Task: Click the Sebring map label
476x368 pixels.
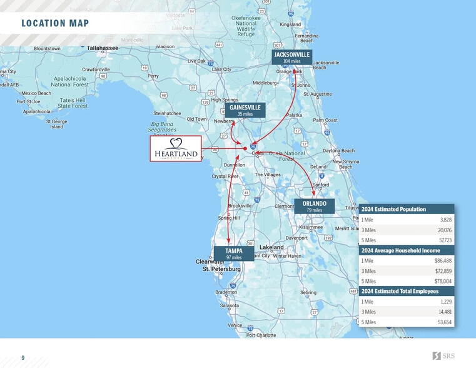Action: pyautogui.click(x=308, y=293)
